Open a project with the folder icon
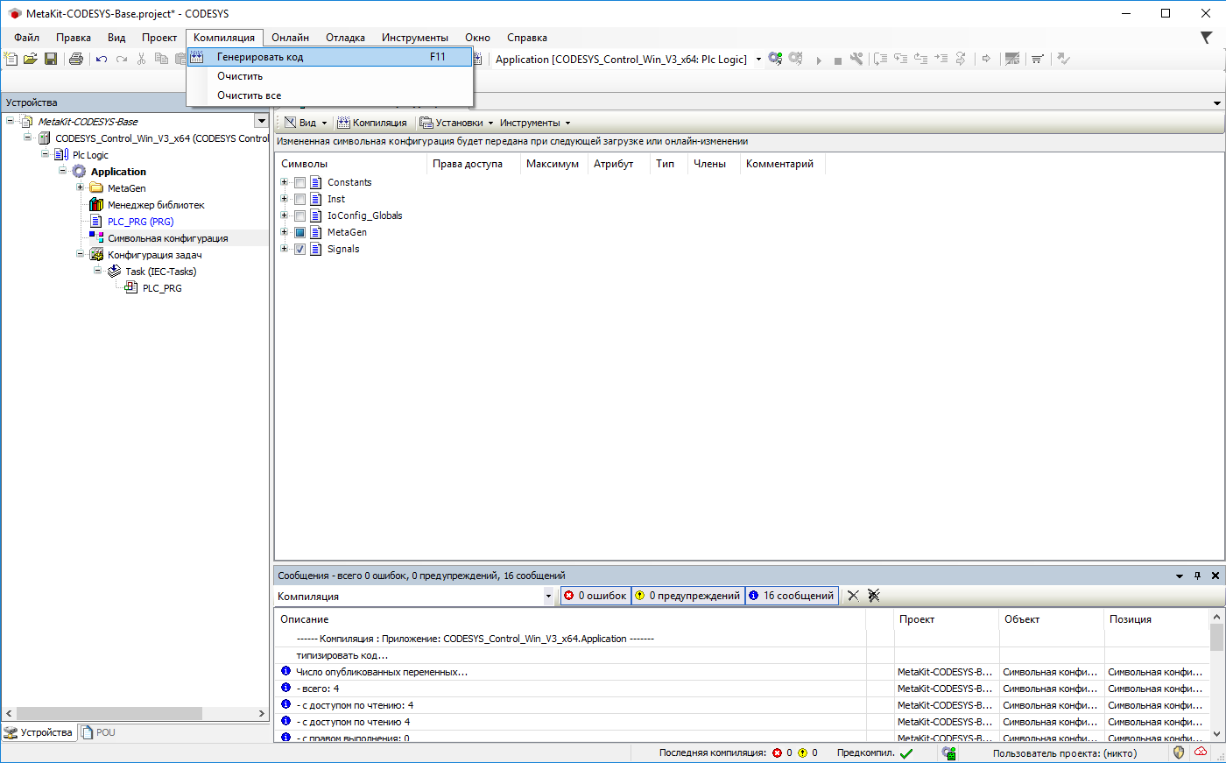 (x=31, y=59)
